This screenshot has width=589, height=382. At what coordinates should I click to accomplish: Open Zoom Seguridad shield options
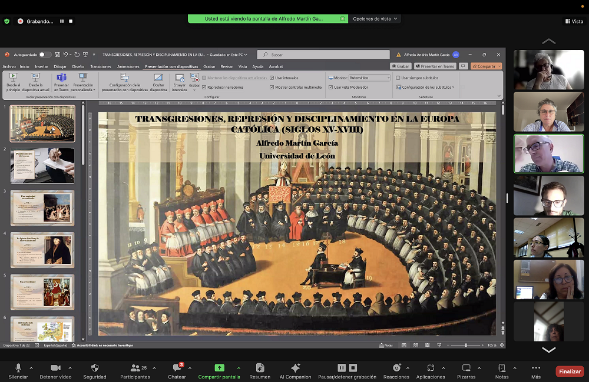click(x=95, y=371)
